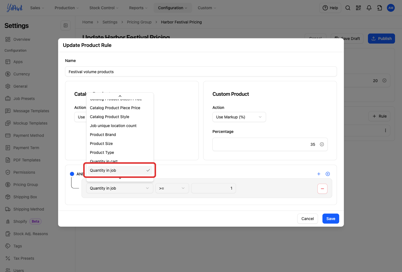
Task: Open the search icon in top bar
Action: click(x=348, y=8)
